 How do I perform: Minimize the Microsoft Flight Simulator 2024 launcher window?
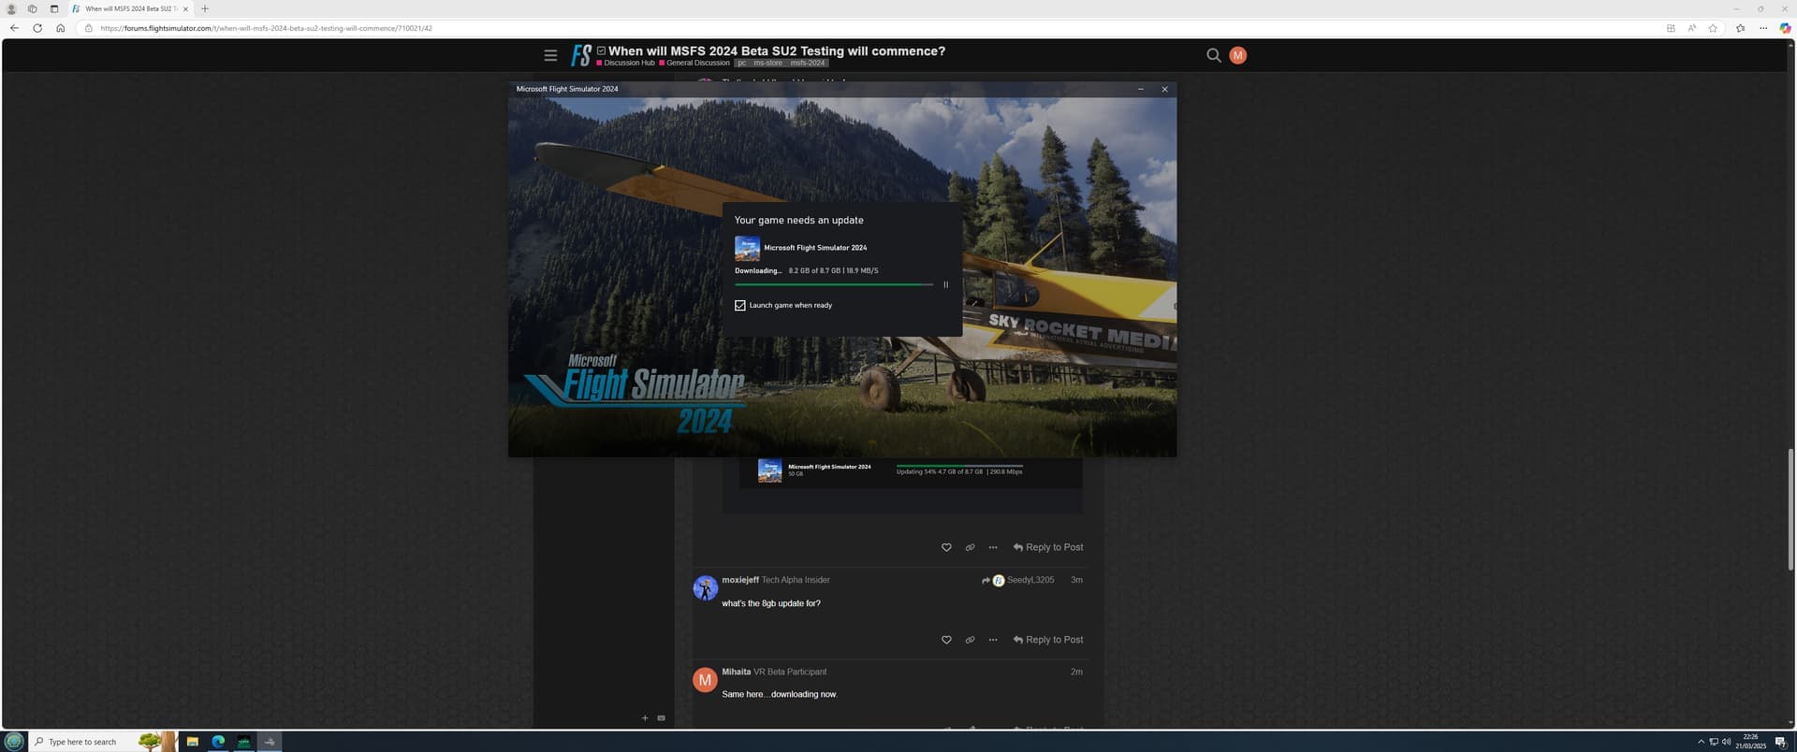click(x=1140, y=89)
